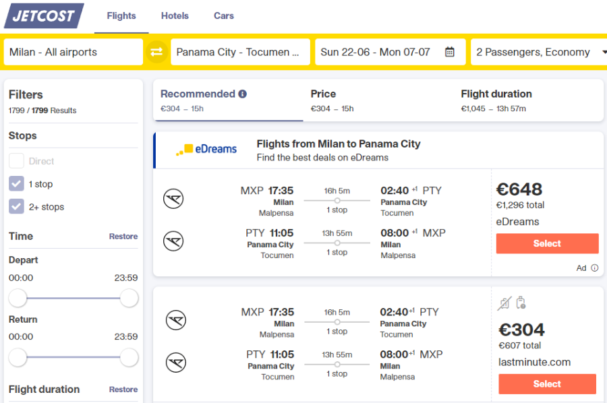Click the Return slider's 00:00 start handle
This screenshot has width=607, height=403.
pyautogui.click(x=18, y=357)
